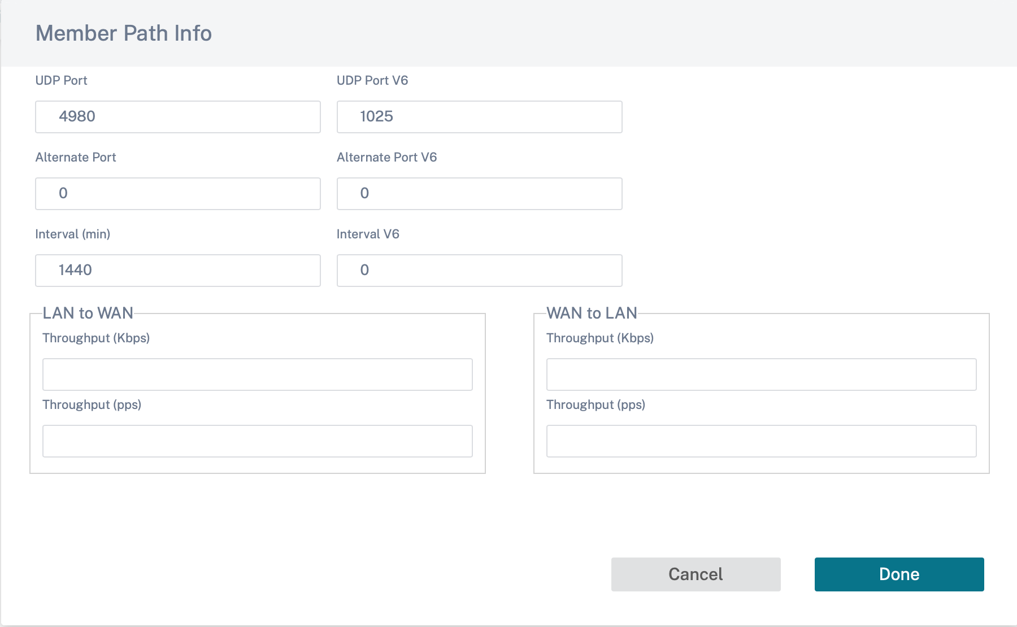This screenshot has width=1017, height=627.
Task: Click the WAN to LAN group heading
Action: tap(592, 313)
